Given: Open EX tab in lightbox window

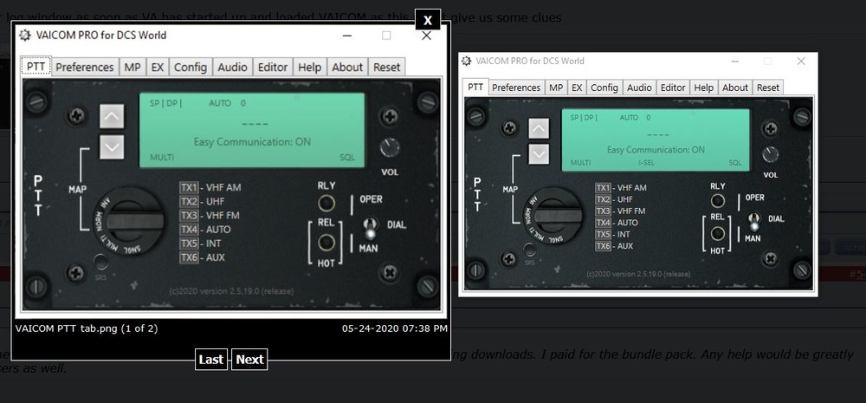Looking at the screenshot, I should tap(158, 67).
